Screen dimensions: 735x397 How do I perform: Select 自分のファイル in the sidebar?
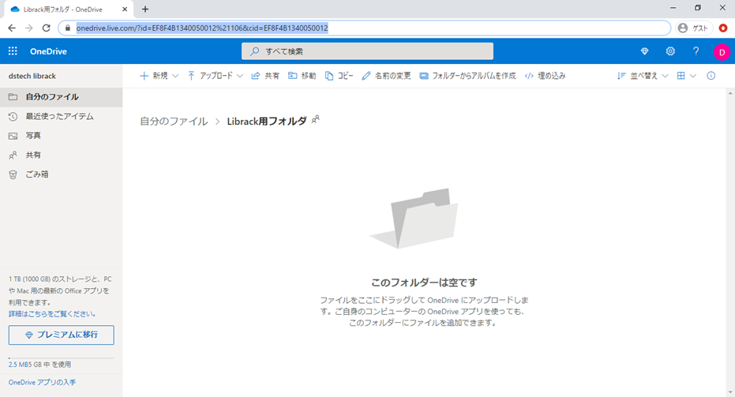tap(62, 97)
